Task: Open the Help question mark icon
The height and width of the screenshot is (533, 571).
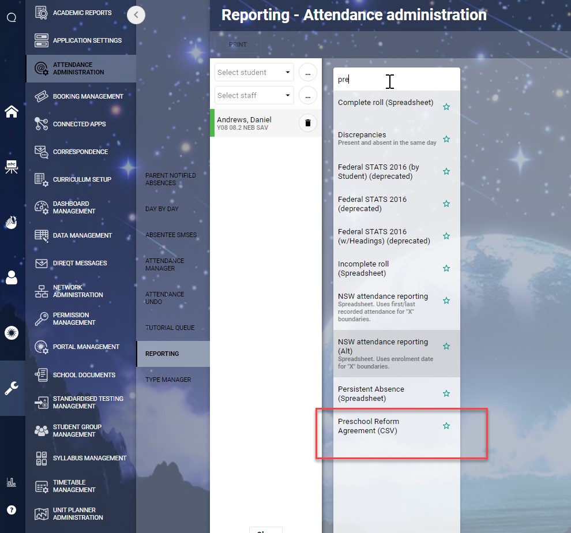Action: coord(12,509)
